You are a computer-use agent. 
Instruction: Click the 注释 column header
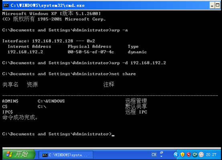(109, 85)
